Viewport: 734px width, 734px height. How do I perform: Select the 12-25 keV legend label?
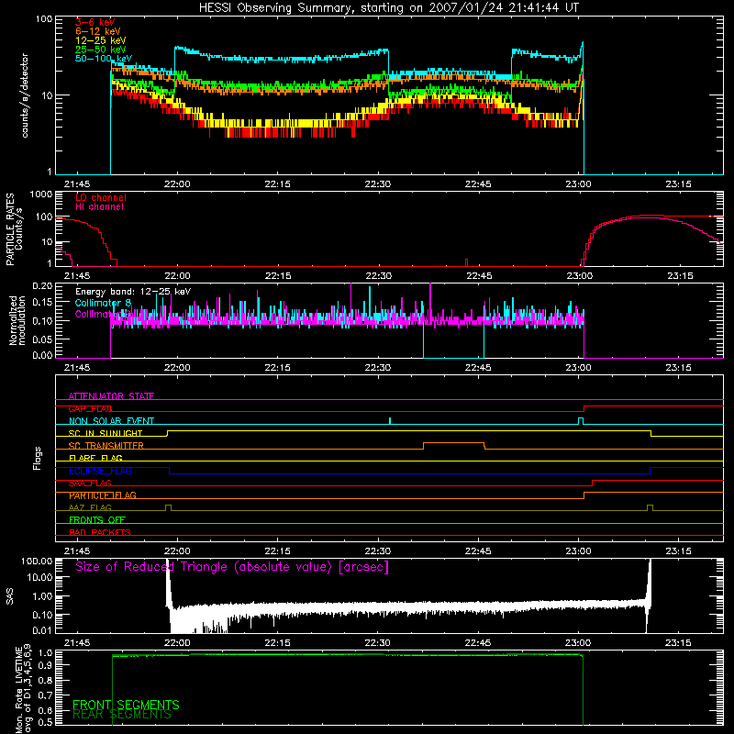[x=101, y=40]
